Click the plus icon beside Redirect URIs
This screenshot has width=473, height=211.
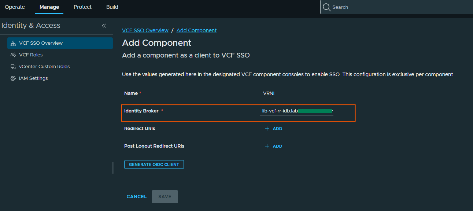point(267,129)
